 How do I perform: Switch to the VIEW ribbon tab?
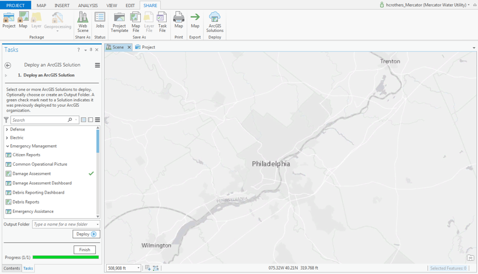click(x=112, y=6)
